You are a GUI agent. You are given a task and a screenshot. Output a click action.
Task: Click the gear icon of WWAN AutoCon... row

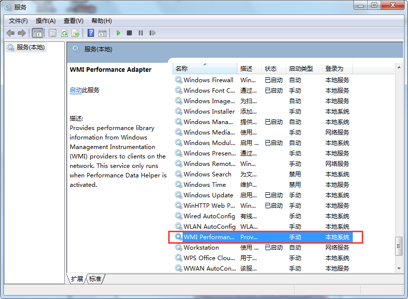click(x=179, y=268)
